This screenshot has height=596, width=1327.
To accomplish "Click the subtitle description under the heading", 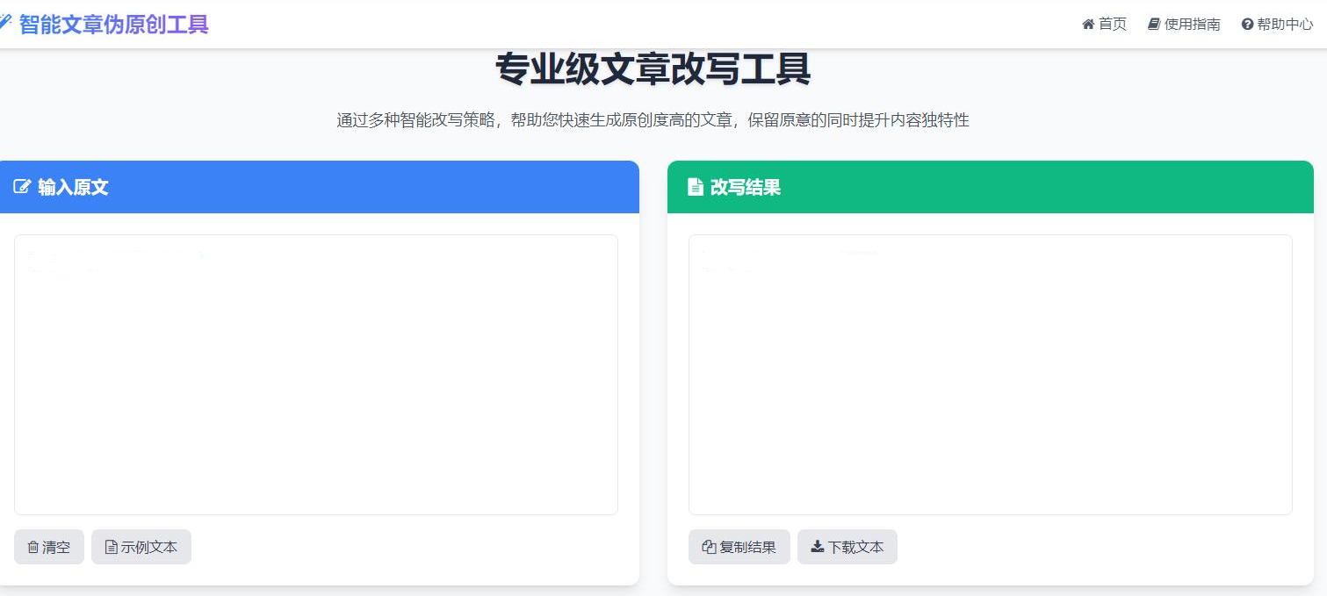I will [x=653, y=120].
